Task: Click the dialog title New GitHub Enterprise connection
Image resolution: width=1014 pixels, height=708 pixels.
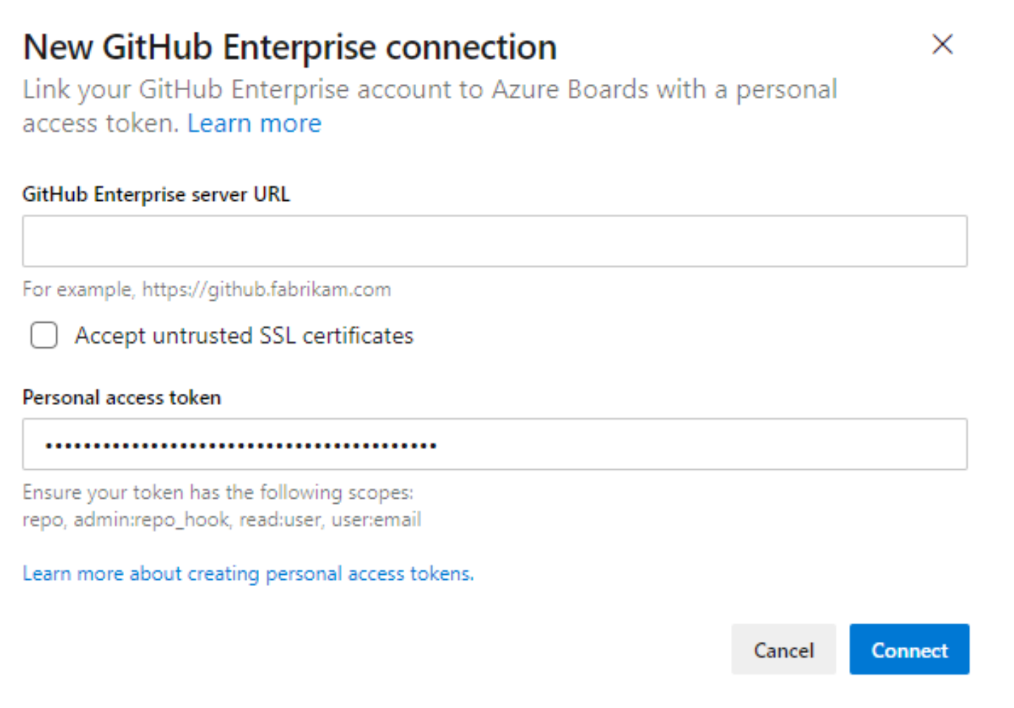Action: click(289, 45)
